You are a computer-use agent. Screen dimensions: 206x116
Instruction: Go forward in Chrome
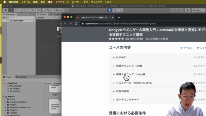pyautogui.click(x=70, y=24)
